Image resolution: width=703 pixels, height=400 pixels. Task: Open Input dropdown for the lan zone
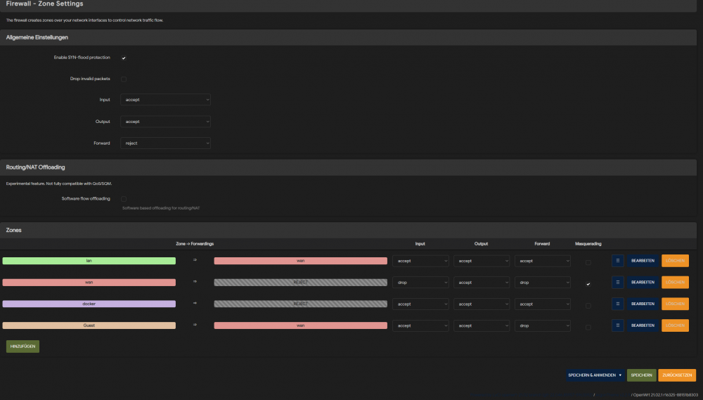420,261
